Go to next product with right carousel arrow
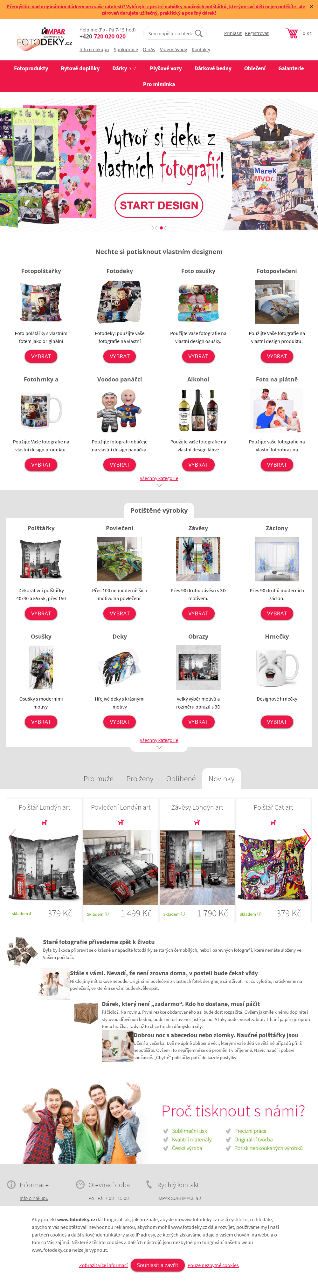The image size is (318, 1281). [307, 838]
